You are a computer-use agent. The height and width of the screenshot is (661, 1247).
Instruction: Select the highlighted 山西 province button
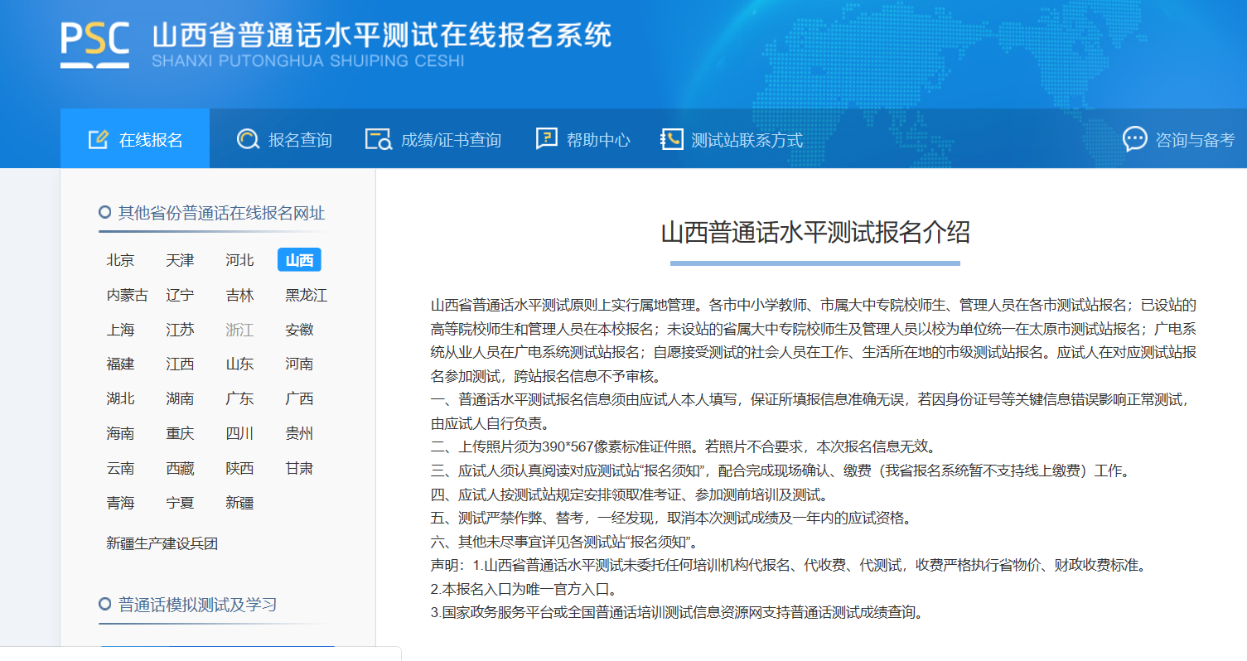(299, 260)
